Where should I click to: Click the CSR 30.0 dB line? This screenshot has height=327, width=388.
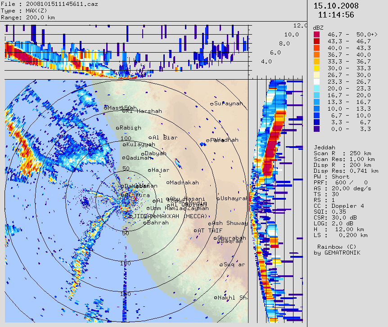click(x=335, y=218)
